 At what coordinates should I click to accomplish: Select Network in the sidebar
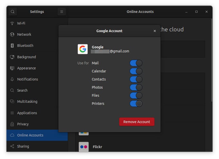pyautogui.click(x=37, y=35)
